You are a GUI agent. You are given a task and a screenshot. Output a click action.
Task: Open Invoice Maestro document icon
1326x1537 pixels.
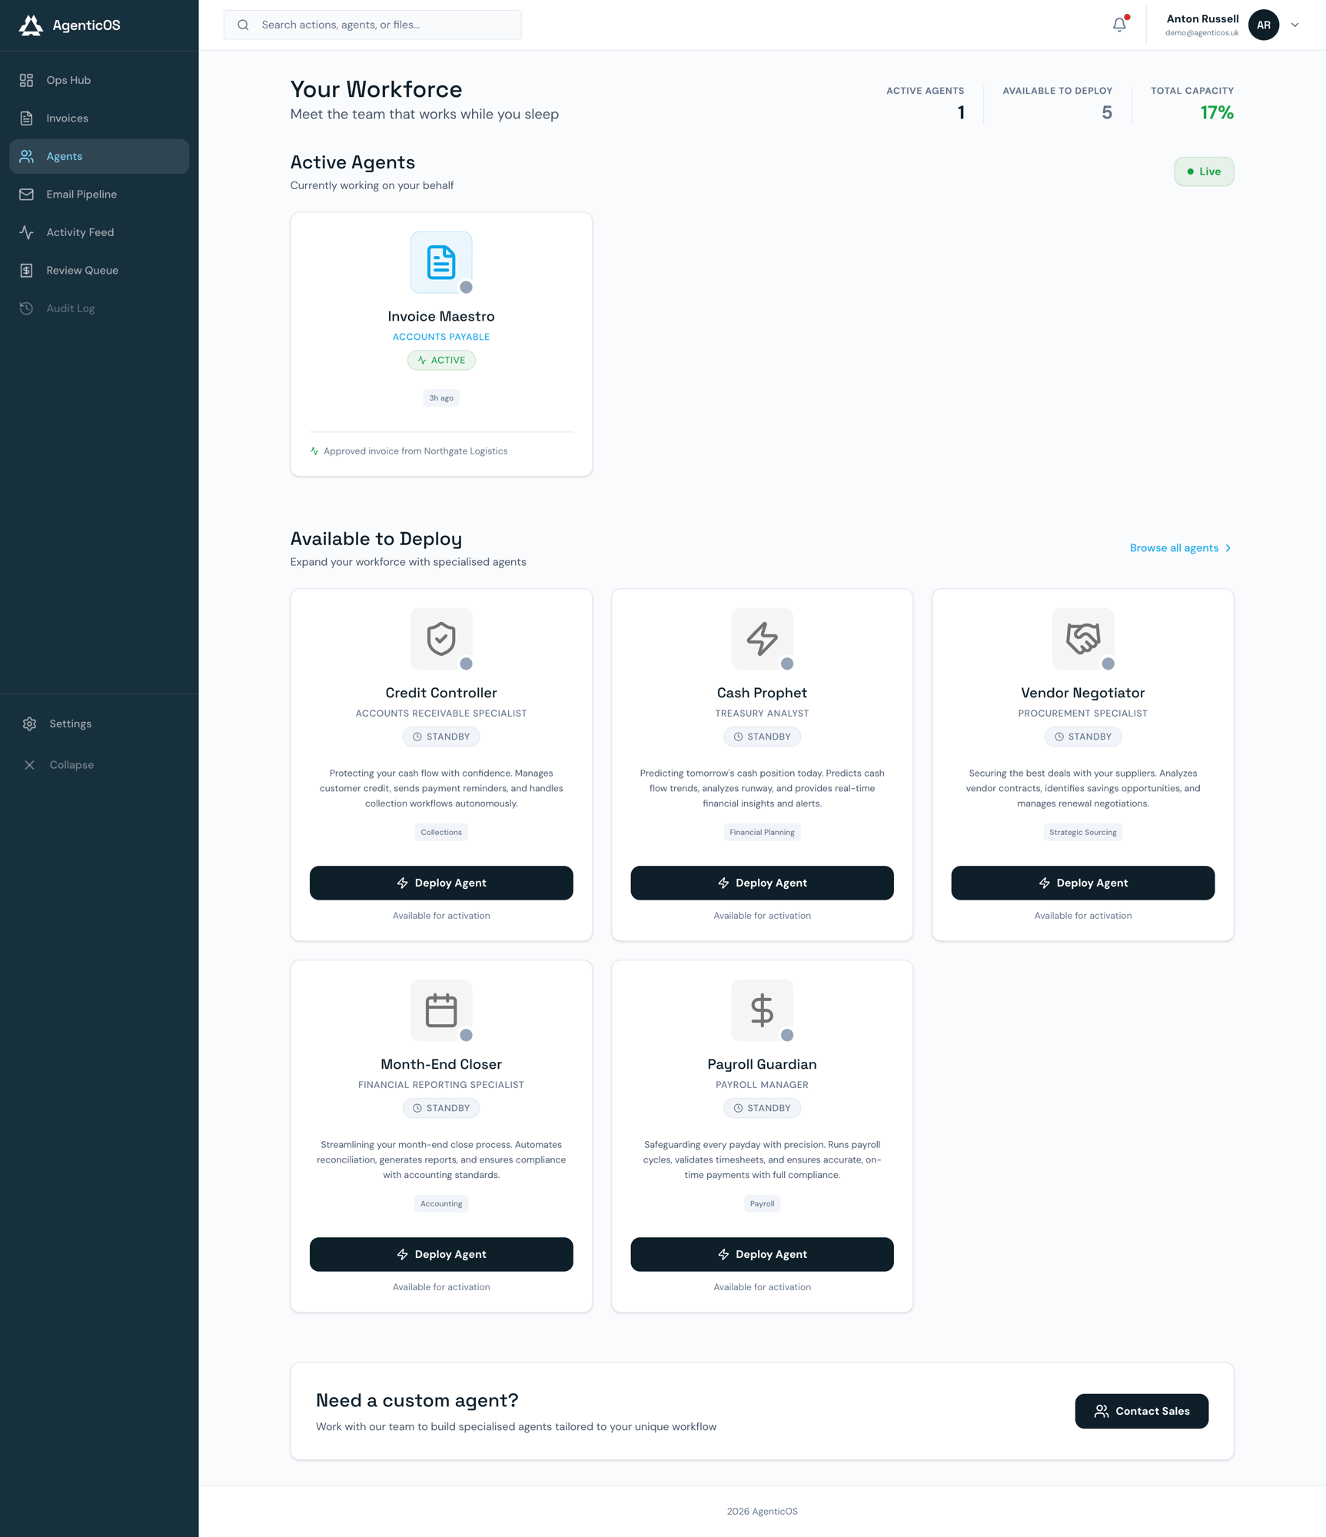click(x=441, y=262)
